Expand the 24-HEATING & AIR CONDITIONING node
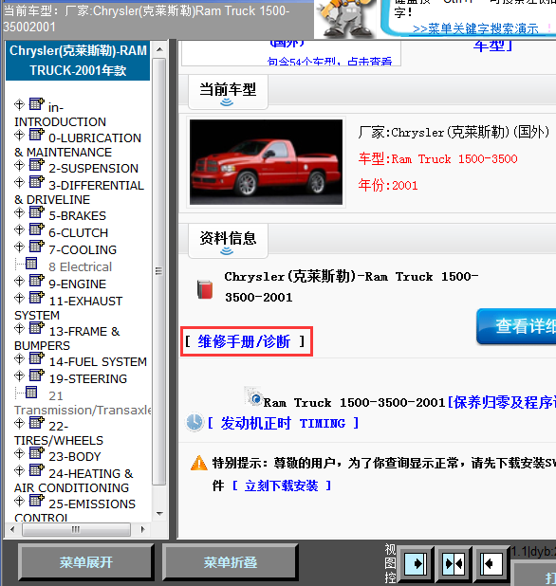Image resolution: width=556 pixels, height=586 pixels. [19, 470]
